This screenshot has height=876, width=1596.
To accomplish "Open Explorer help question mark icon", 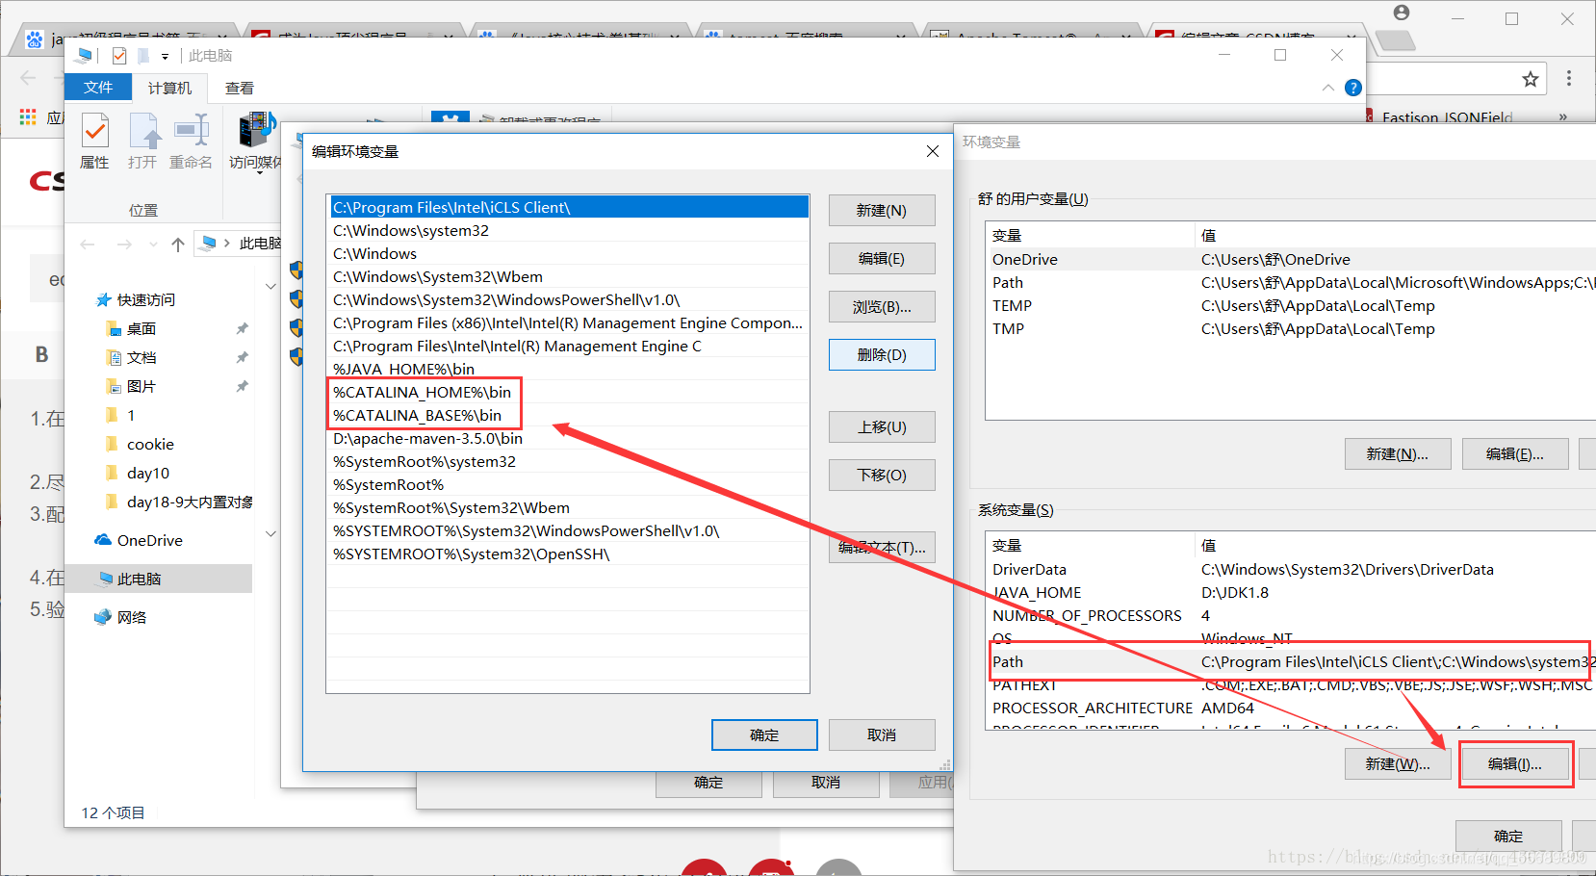I will click(x=1353, y=88).
